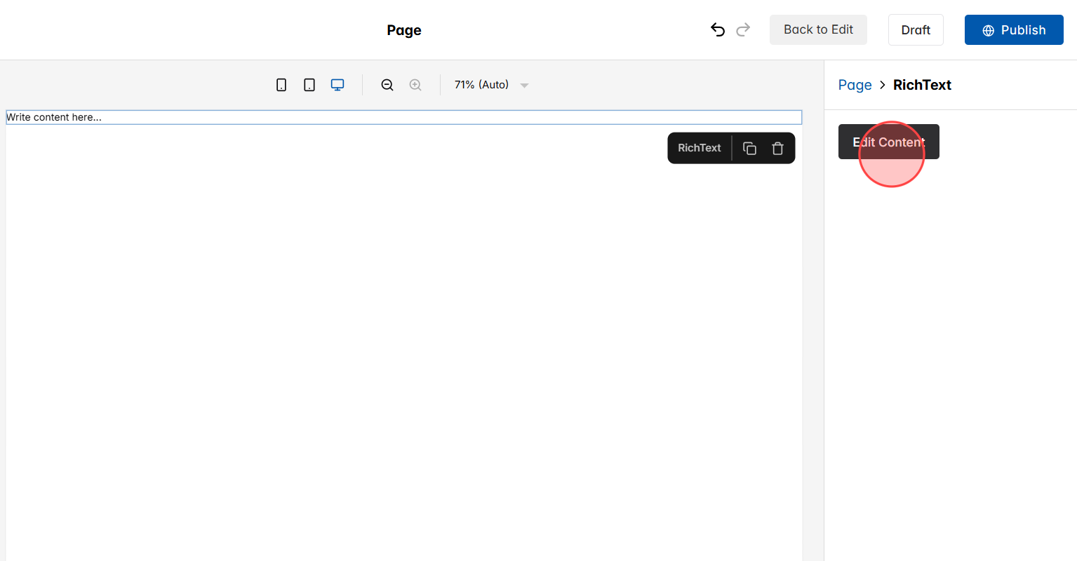Delete the RichText block
The height and width of the screenshot is (561, 1077).
click(x=777, y=148)
